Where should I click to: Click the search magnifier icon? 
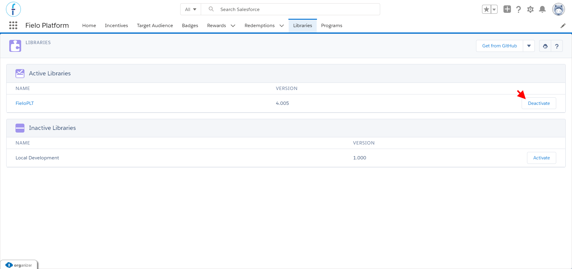211,9
